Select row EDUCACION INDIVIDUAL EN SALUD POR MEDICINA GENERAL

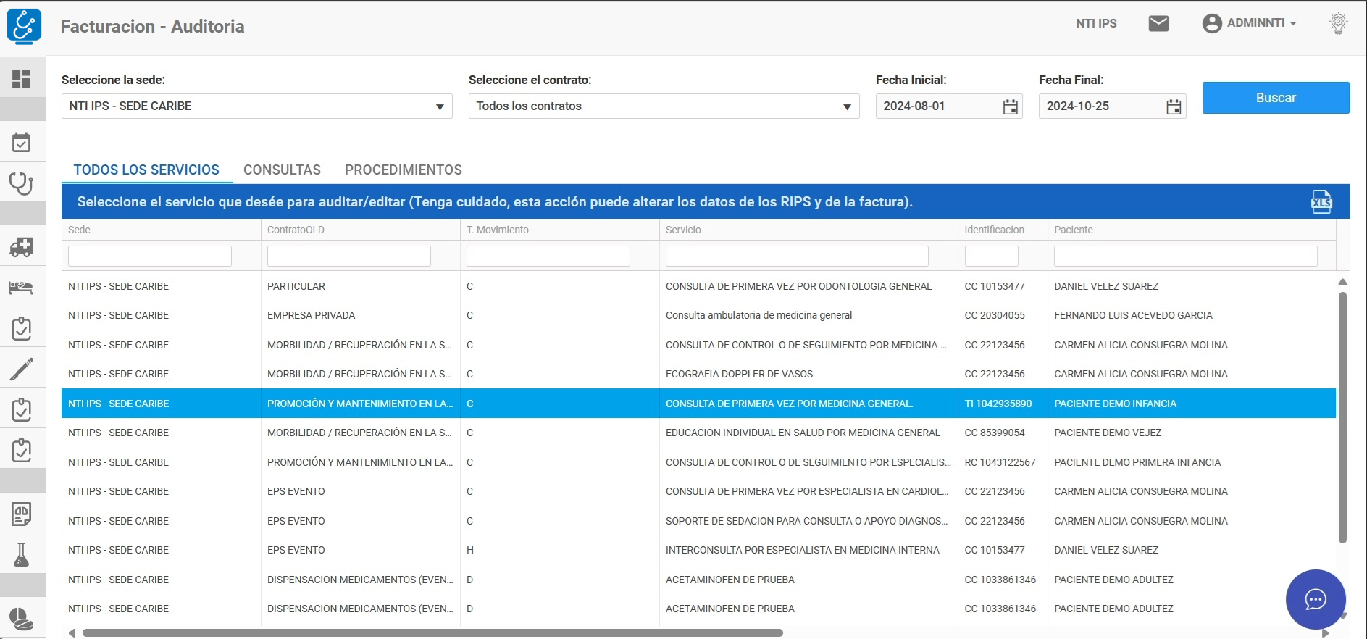tap(698, 433)
